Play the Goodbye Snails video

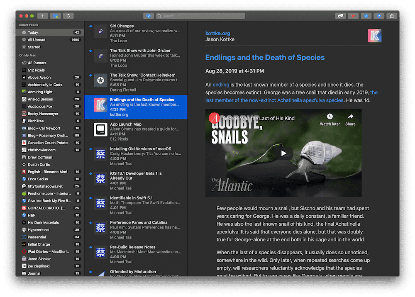tap(283, 153)
